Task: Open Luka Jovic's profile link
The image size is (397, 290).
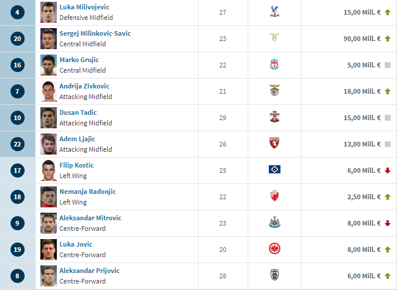Action: 76,244
